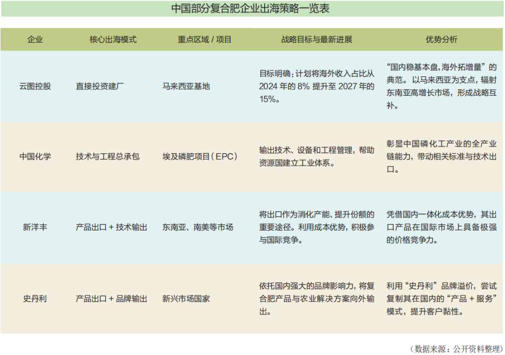
Task: Click the cell 技术与工程总承包
Action: click(108, 156)
